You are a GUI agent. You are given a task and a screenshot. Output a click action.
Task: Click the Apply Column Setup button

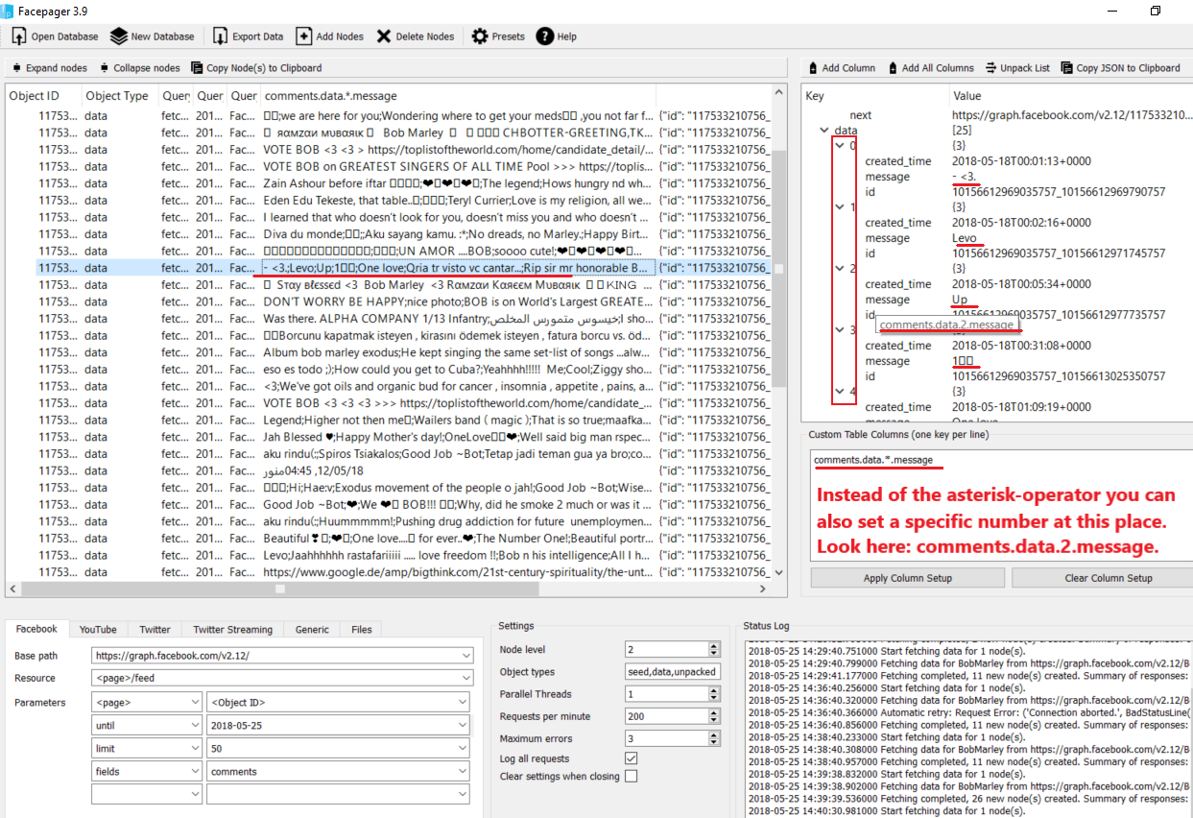click(x=907, y=578)
